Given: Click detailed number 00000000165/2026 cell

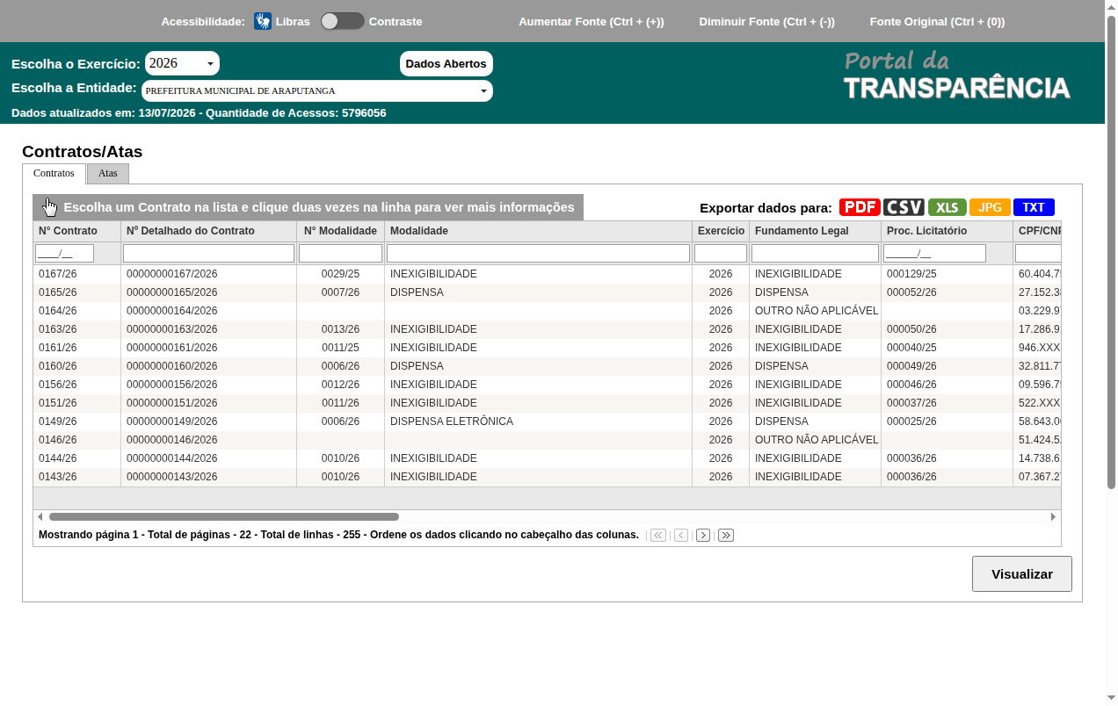Looking at the screenshot, I should 209,292.
